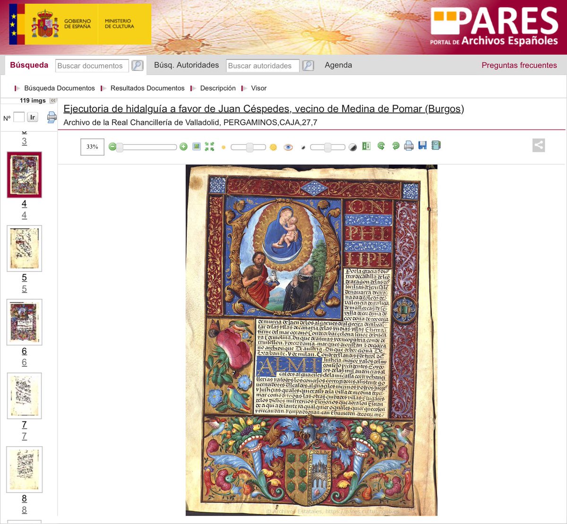Open Preguntas frecuentes link
Screen dimensions: 567x524
tap(519, 65)
